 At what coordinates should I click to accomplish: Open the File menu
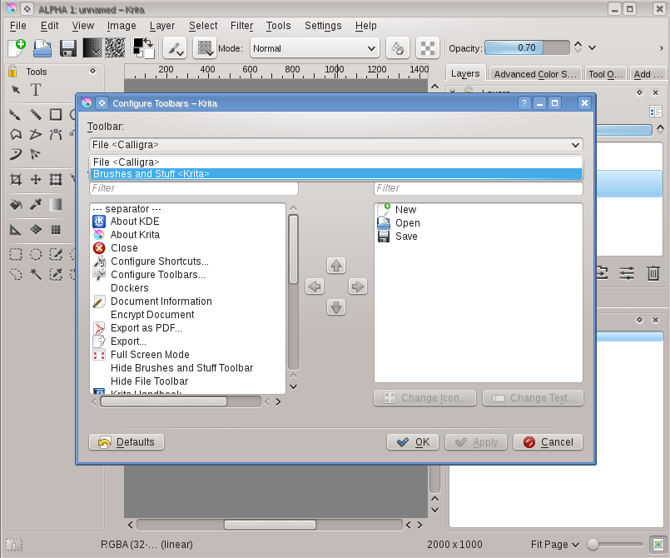click(18, 26)
